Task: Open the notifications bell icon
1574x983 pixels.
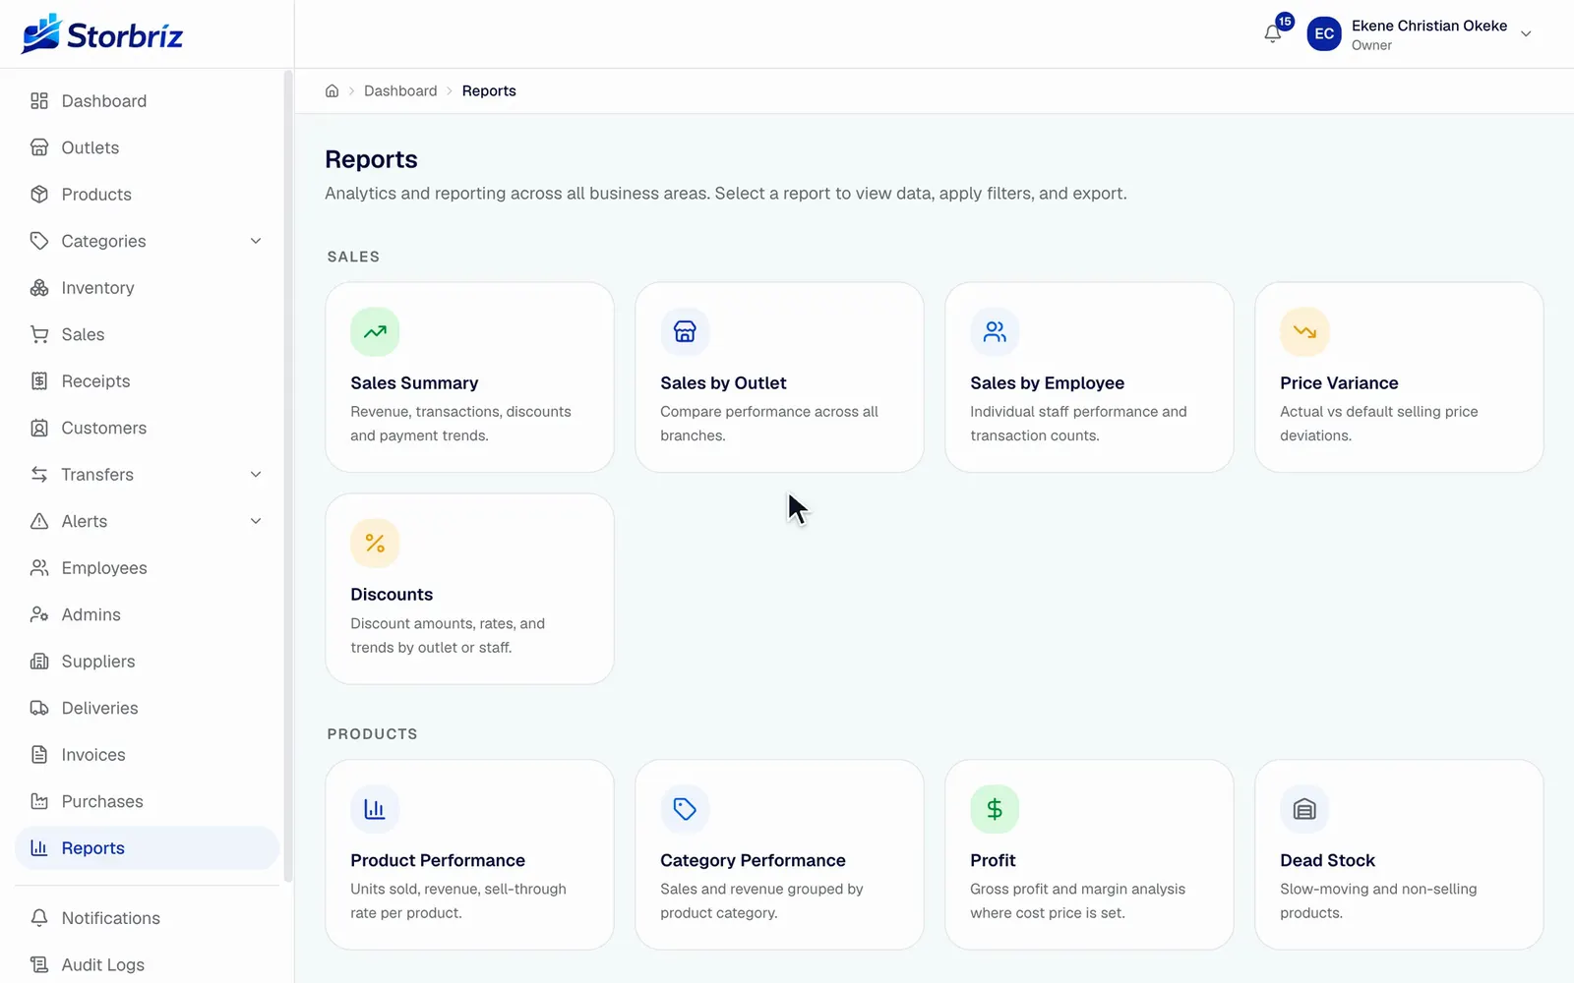Action: point(1272,33)
